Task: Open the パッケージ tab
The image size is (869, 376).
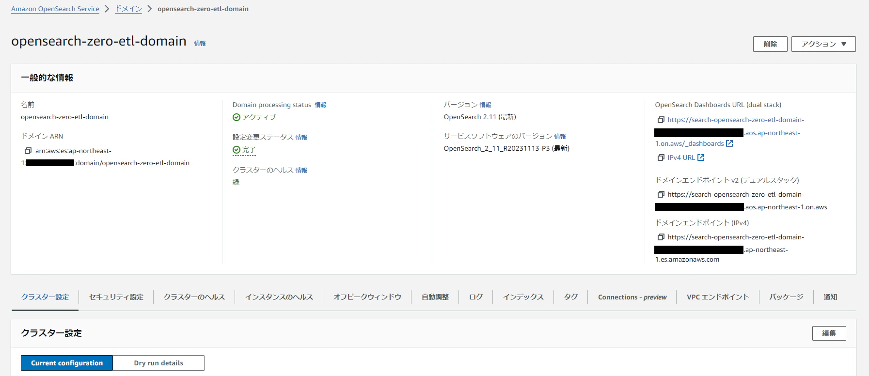Action: coord(786,297)
